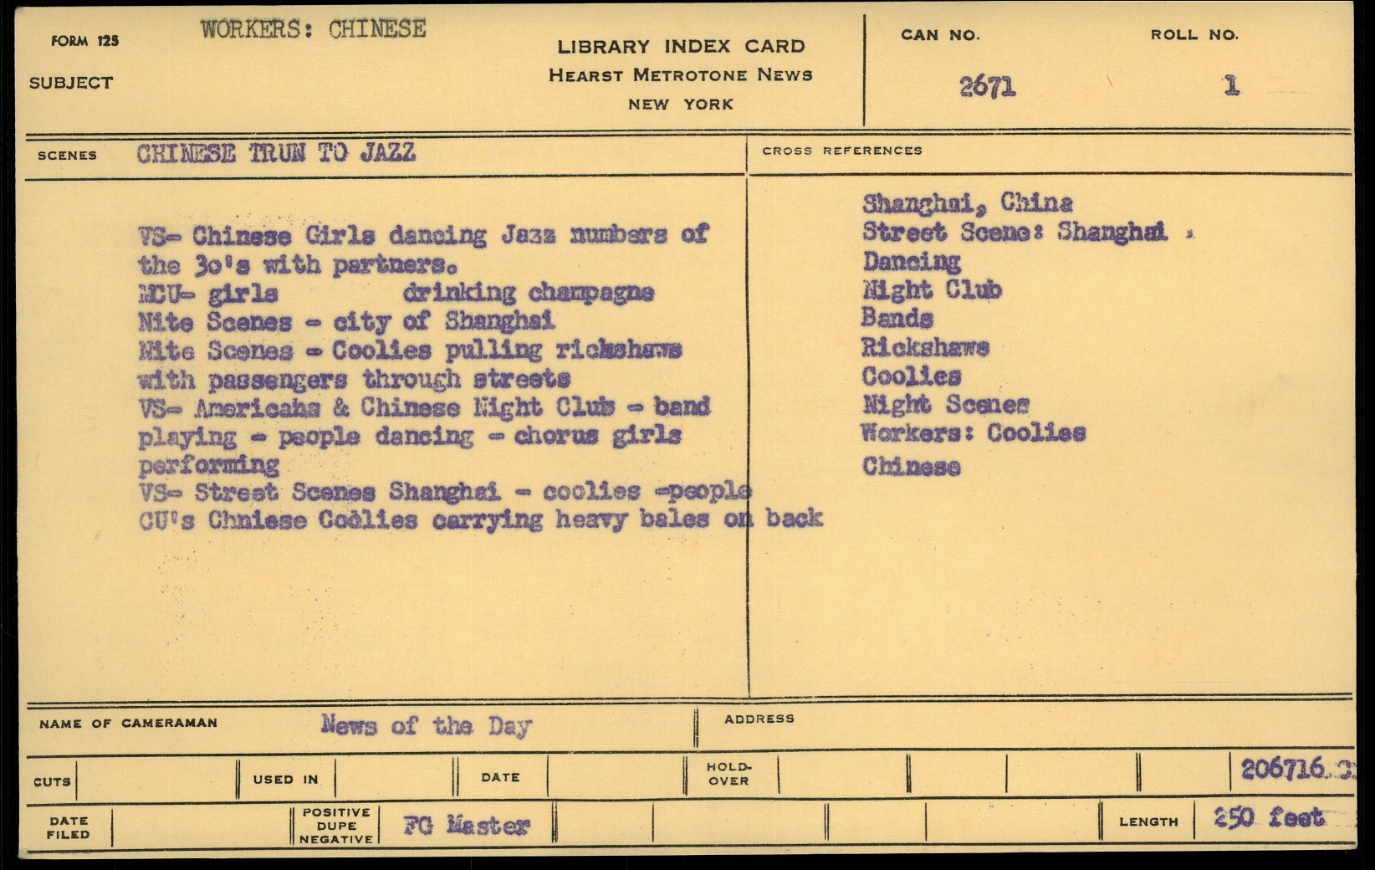Viewport: 1375px width, 870px height.
Task: Click the 'Shanghai, China' cross reference
Action: (967, 203)
